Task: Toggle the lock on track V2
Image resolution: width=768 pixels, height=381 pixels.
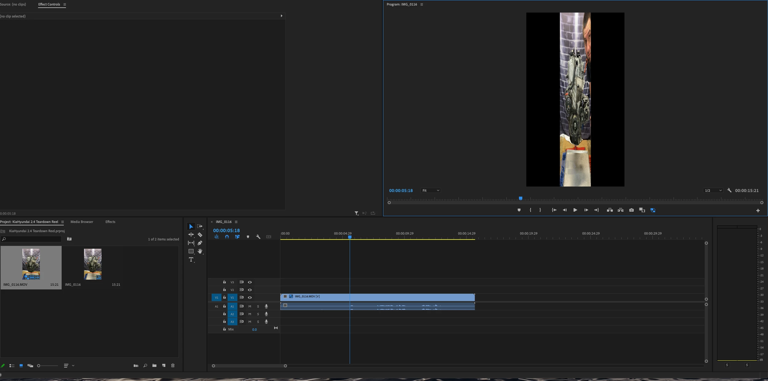Action: coord(225,290)
